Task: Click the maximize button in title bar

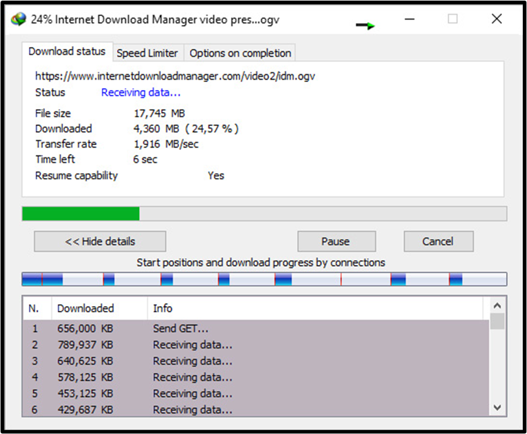Action: 453,19
